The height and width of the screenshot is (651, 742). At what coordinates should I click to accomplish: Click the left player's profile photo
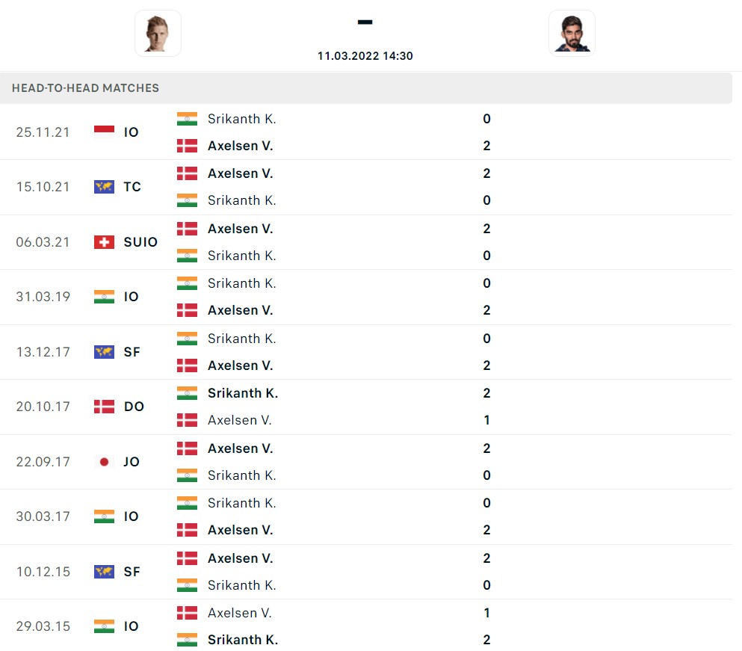point(158,33)
